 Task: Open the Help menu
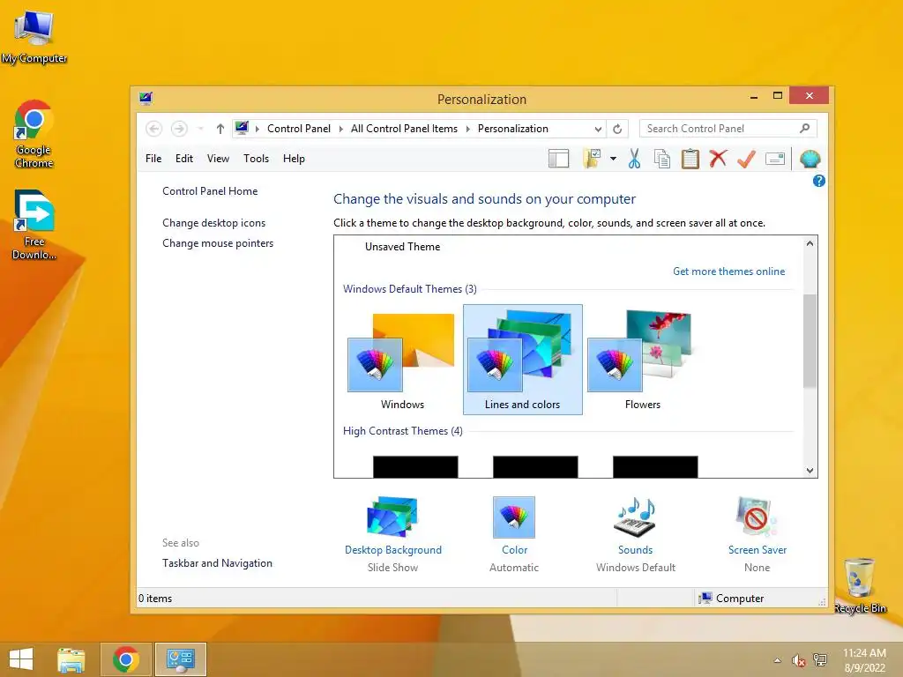tap(294, 159)
